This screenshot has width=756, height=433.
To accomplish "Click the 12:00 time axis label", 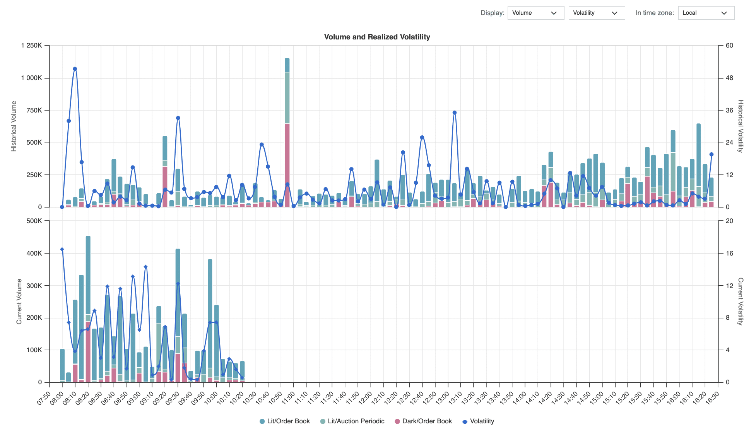I will 364,398.
